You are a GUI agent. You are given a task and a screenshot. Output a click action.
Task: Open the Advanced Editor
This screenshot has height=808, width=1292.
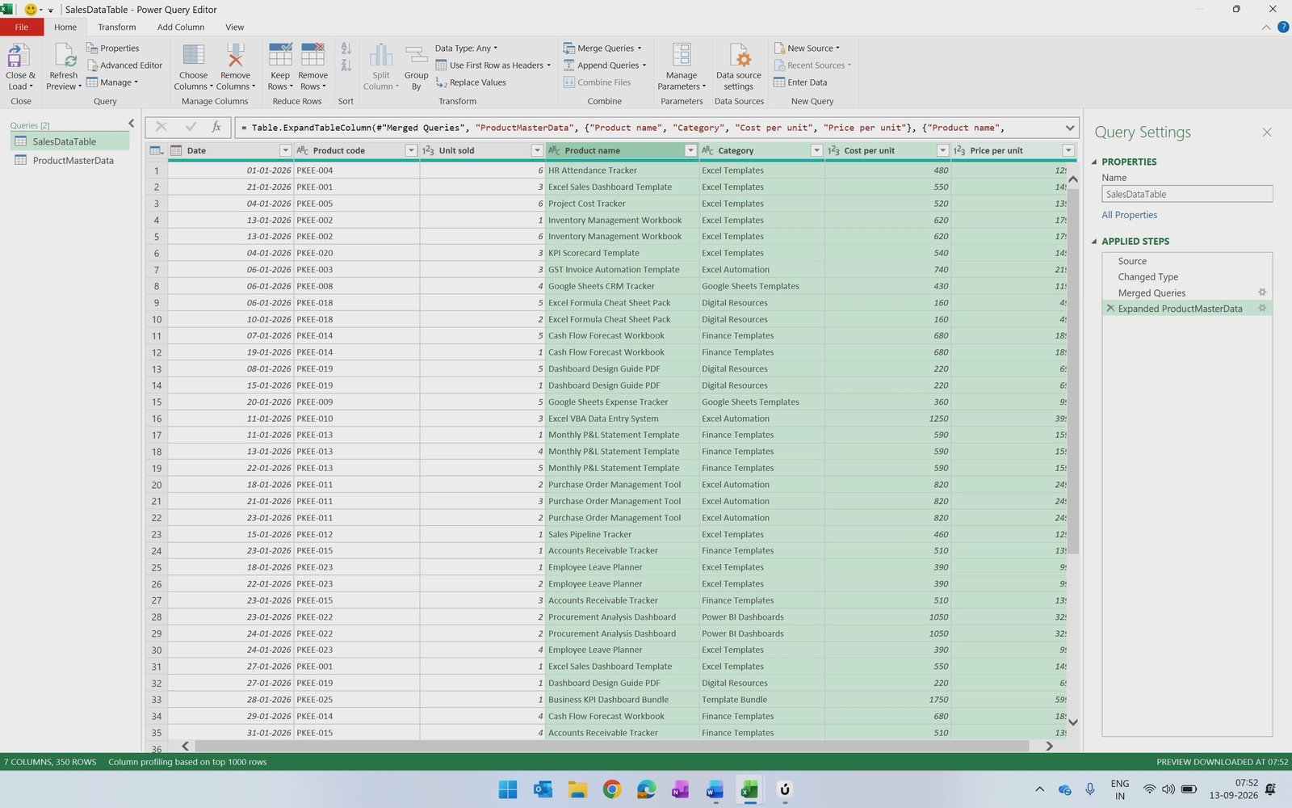124,65
